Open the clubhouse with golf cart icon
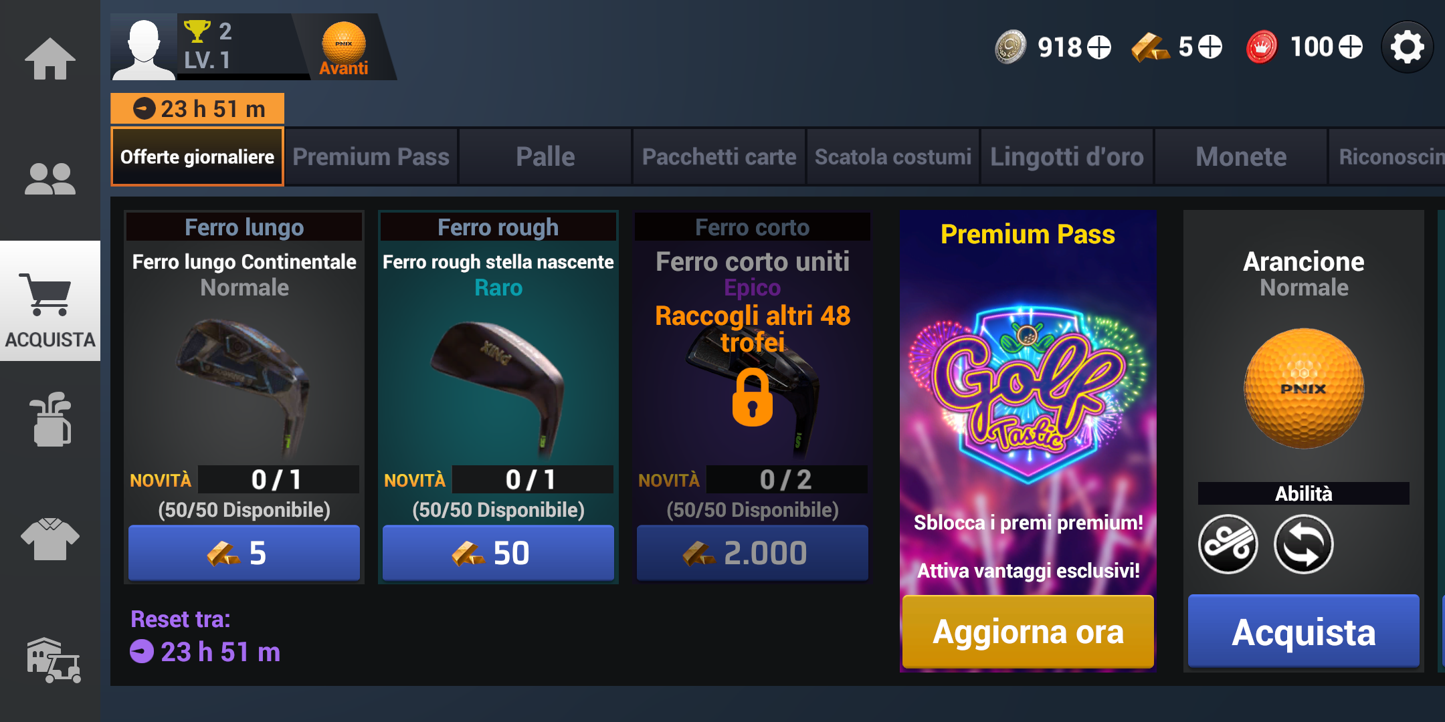The width and height of the screenshot is (1445, 722). (54, 660)
